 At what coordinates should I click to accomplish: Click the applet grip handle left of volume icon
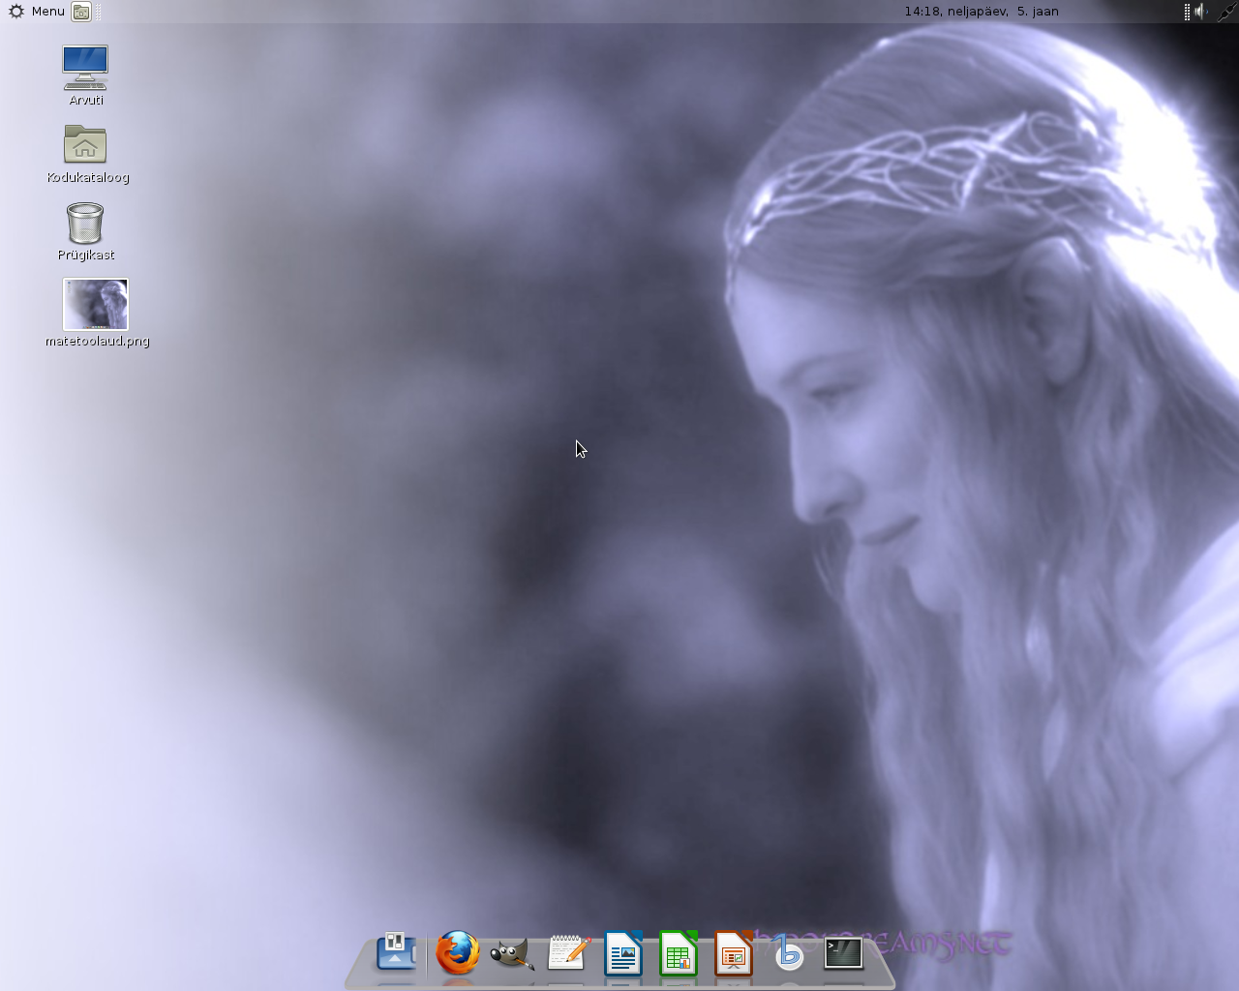pos(1187,12)
